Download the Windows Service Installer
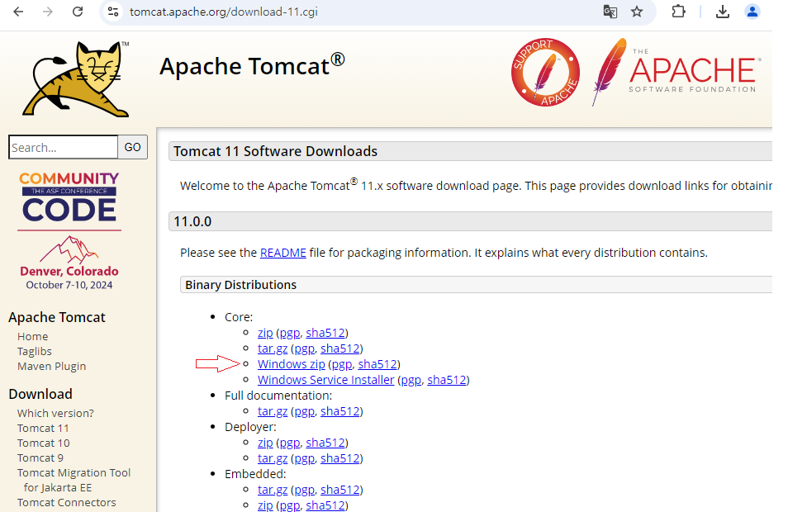Viewport: 788px width, 512px height. pos(325,380)
